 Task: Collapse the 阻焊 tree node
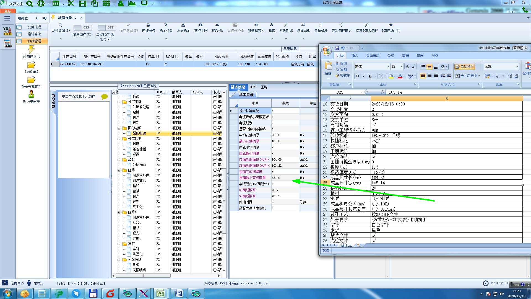tap(119, 170)
